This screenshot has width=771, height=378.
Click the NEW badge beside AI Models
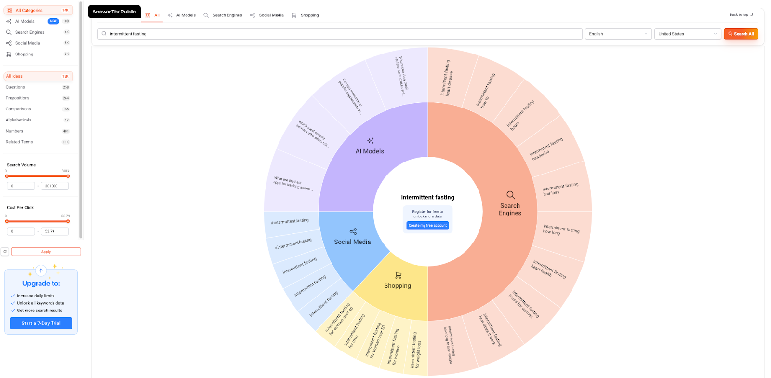pyautogui.click(x=53, y=21)
